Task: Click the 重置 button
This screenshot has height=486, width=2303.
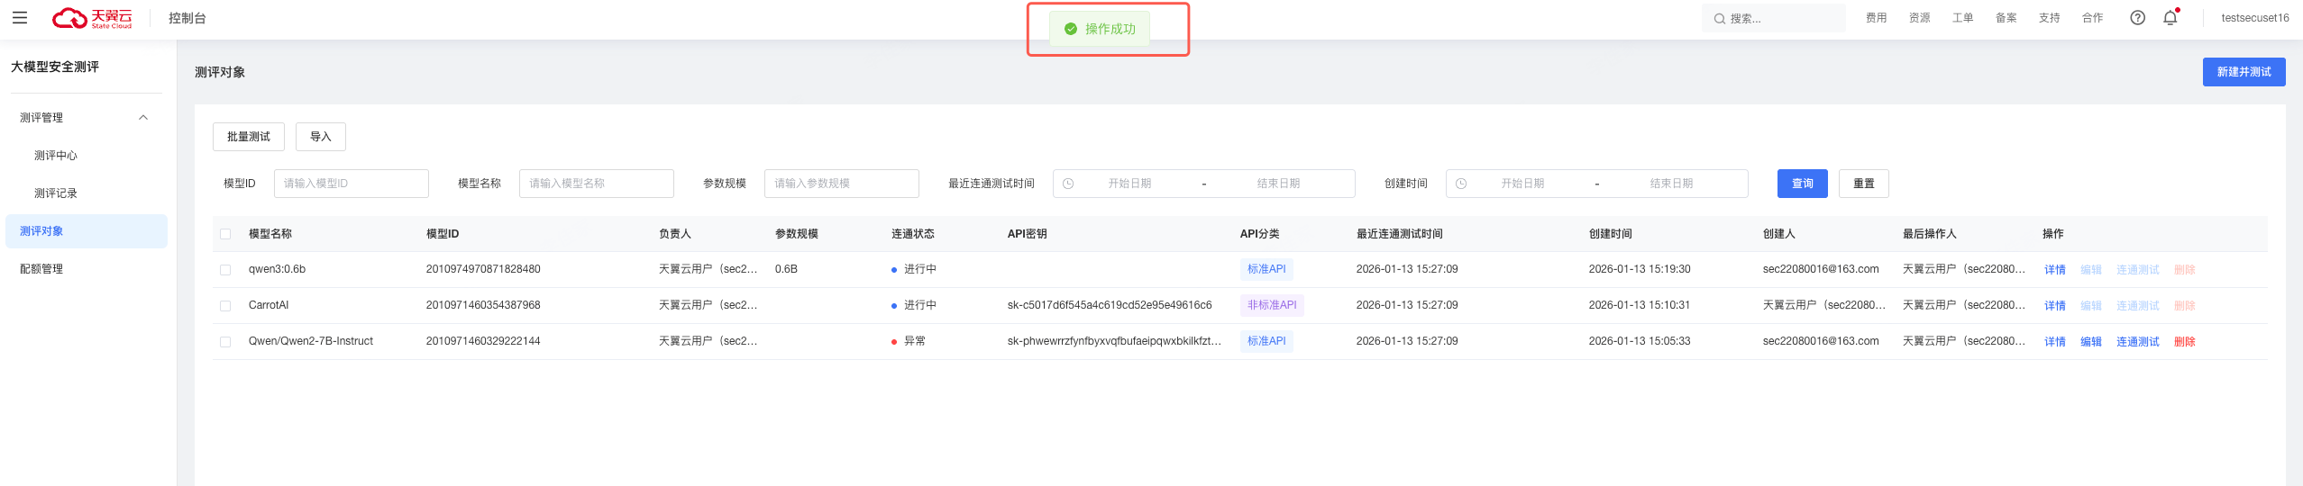Action: pyautogui.click(x=1864, y=184)
